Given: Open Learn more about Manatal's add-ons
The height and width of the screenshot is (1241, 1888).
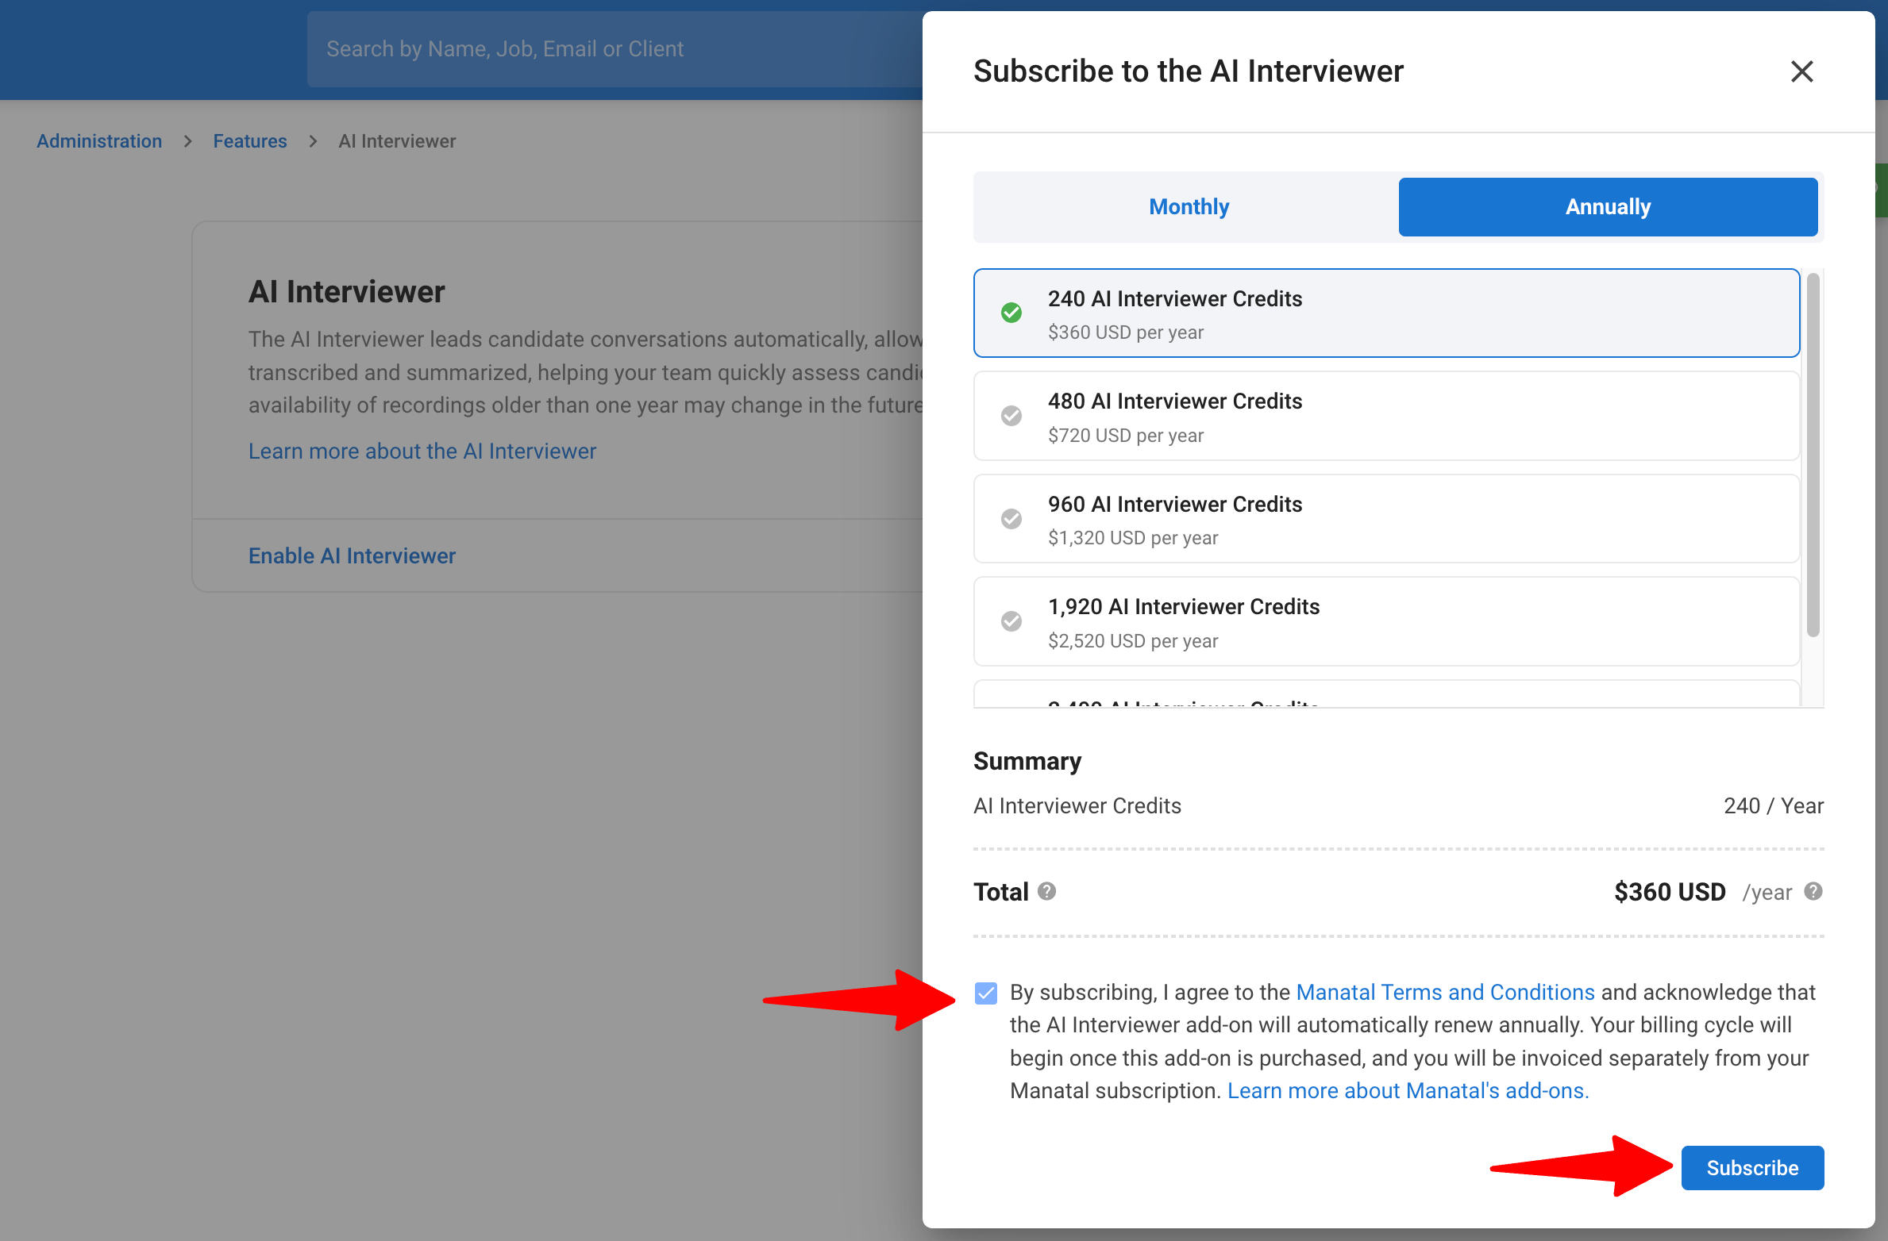Looking at the screenshot, I should tap(1408, 1091).
